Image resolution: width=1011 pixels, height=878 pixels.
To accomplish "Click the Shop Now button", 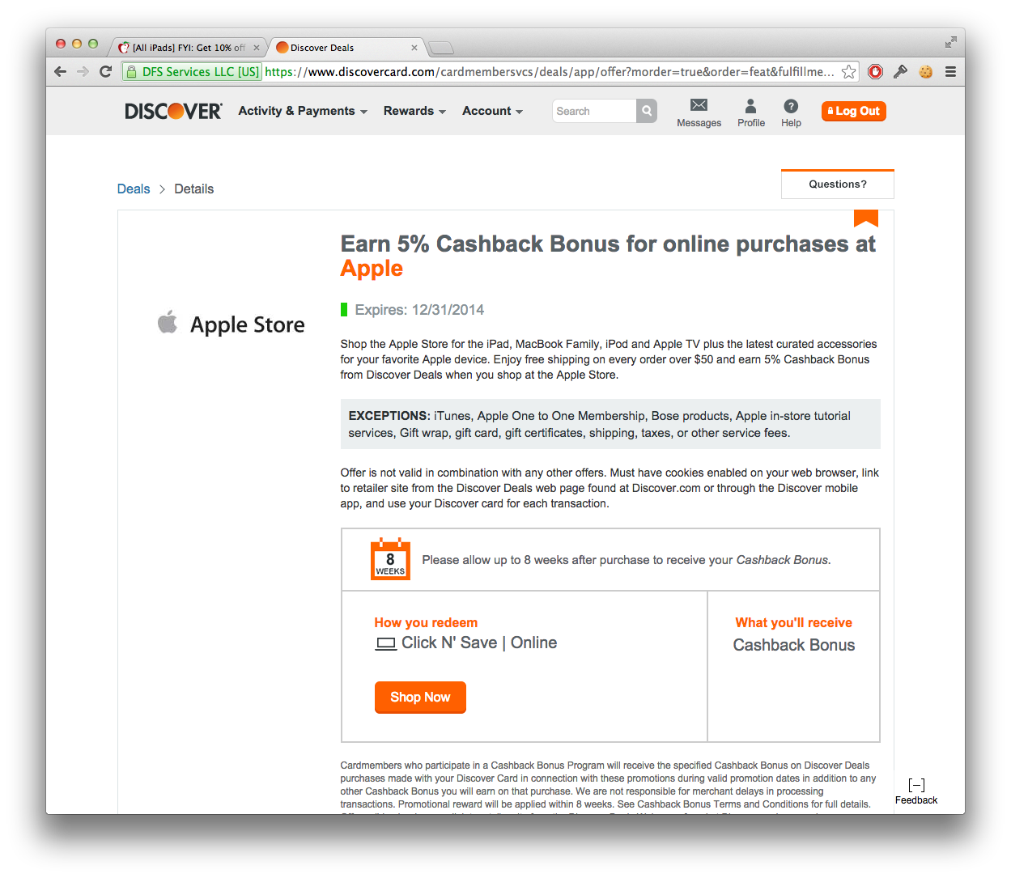I will click(420, 697).
